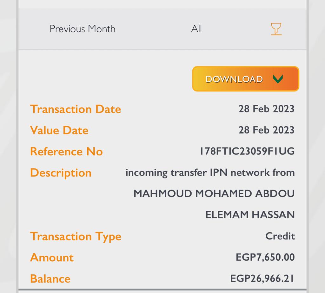Open the All transaction type selector
The image size is (325, 293).
pos(196,29)
